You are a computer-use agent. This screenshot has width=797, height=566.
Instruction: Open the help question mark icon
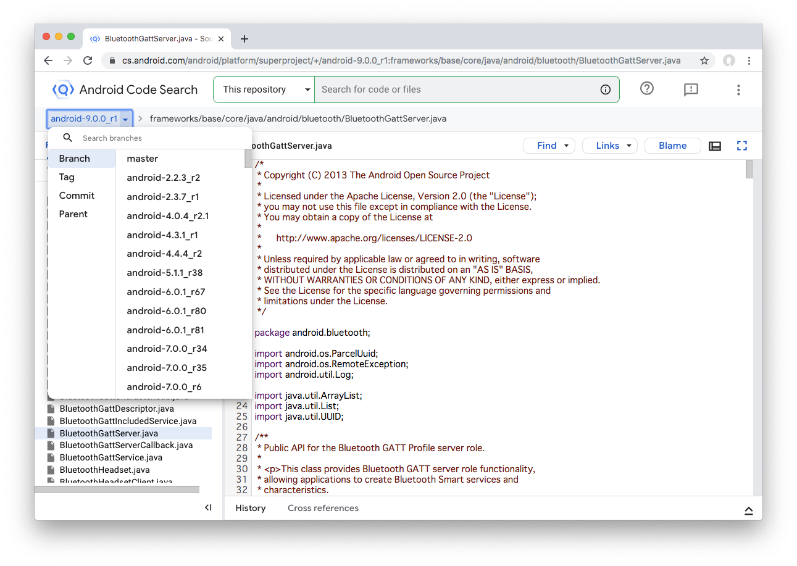(x=646, y=89)
